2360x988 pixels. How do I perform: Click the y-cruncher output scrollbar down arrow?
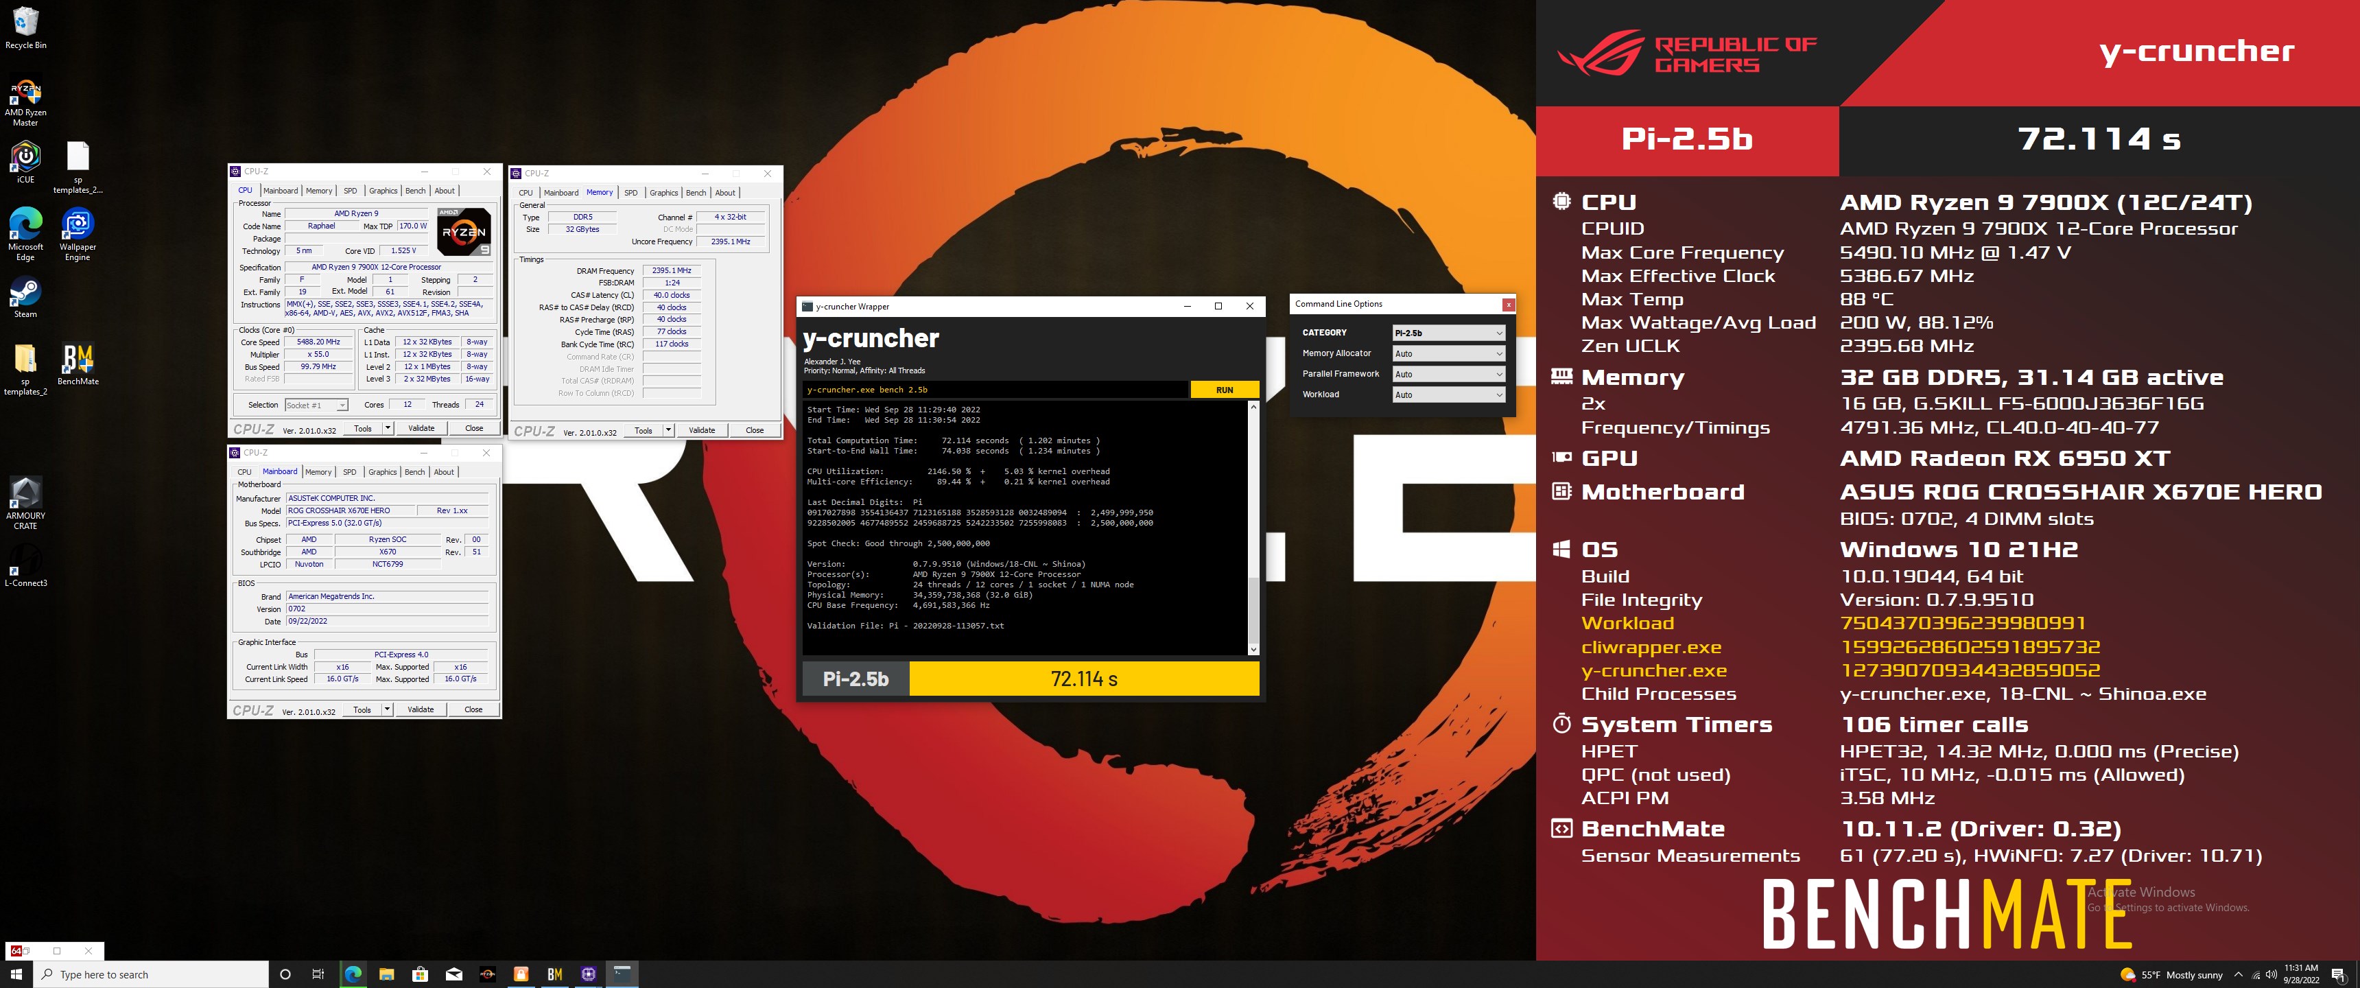pos(1253,649)
